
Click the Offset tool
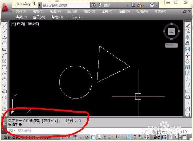(187, 43)
